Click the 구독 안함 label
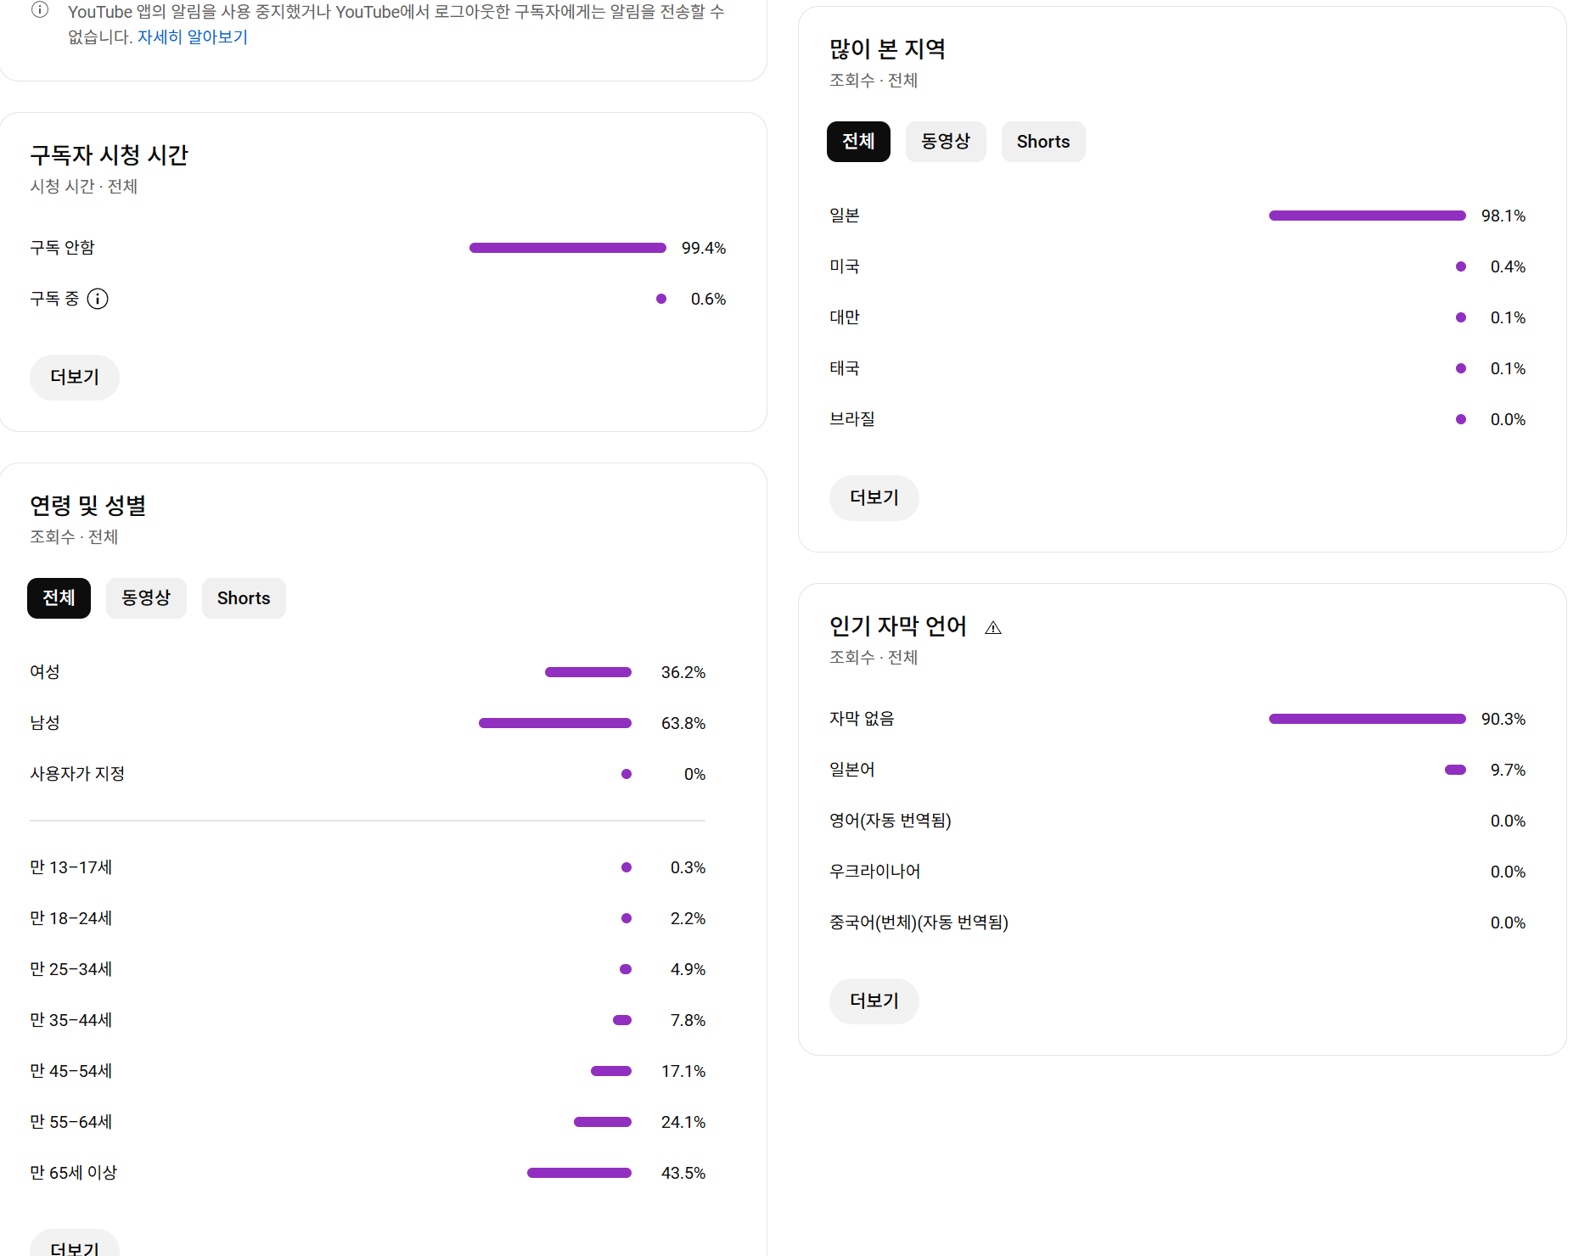 point(62,248)
